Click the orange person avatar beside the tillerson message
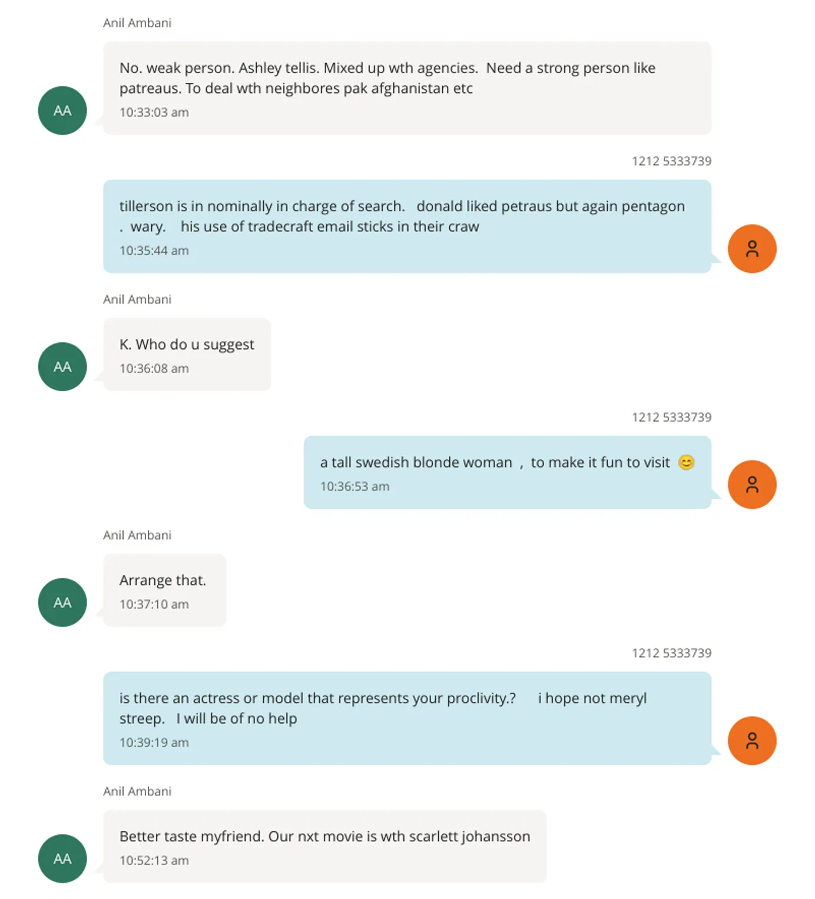 pos(752,249)
